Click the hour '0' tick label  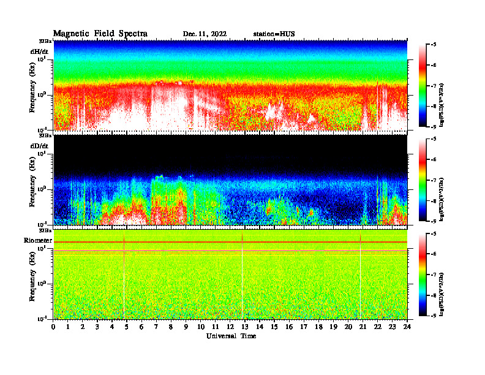53,327
